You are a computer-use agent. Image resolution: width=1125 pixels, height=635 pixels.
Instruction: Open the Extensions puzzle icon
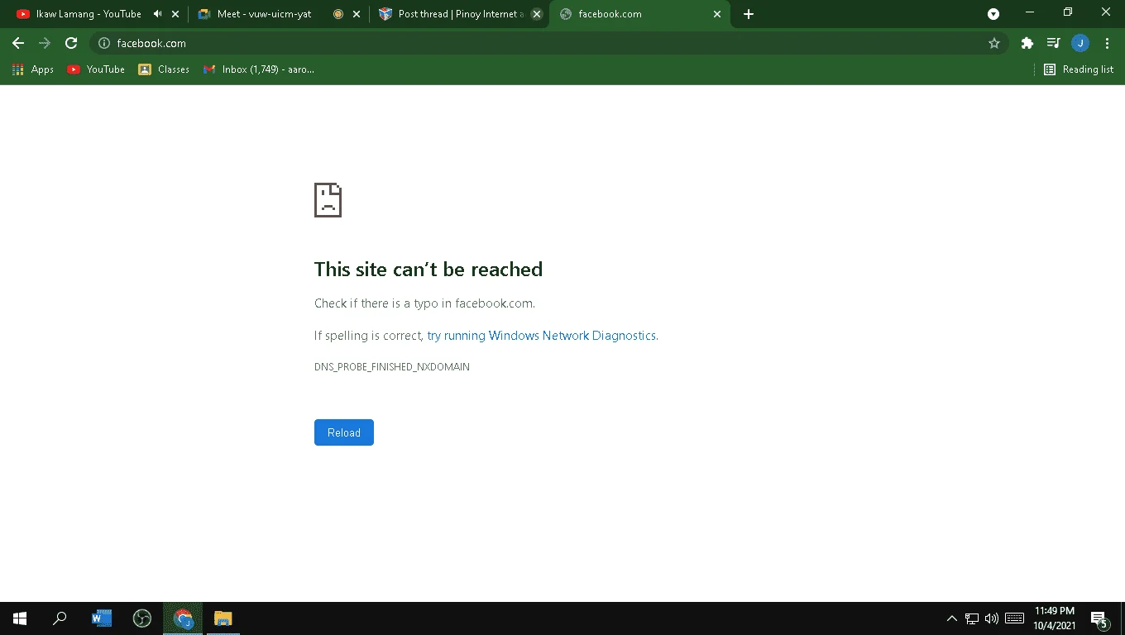[x=1027, y=43]
